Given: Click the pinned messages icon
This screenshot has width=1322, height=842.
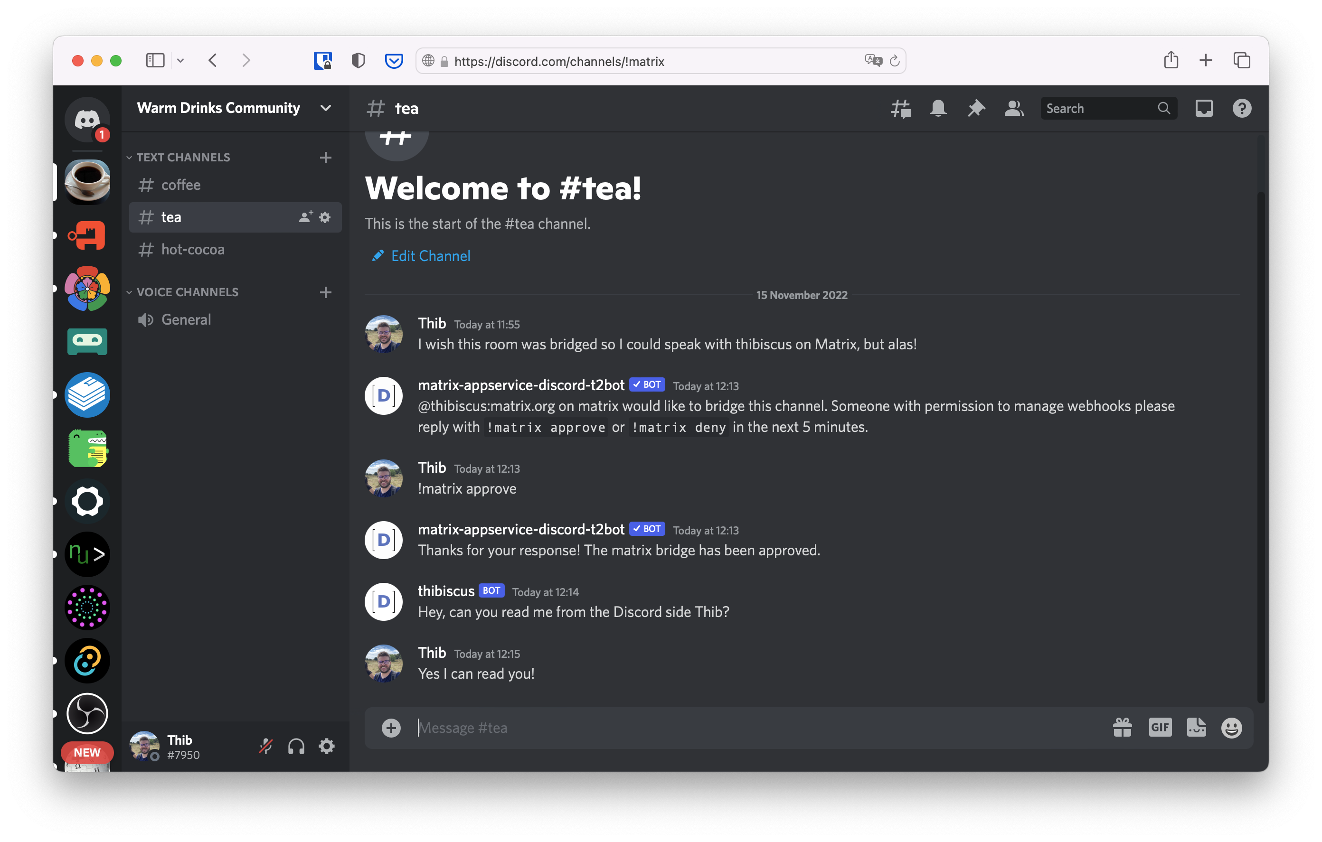Looking at the screenshot, I should [975, 108].
